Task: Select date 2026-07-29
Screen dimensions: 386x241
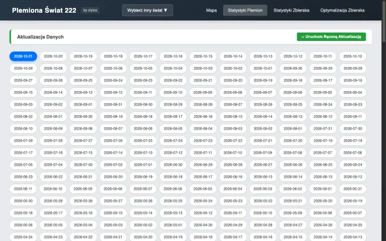Action: point(23,140)
